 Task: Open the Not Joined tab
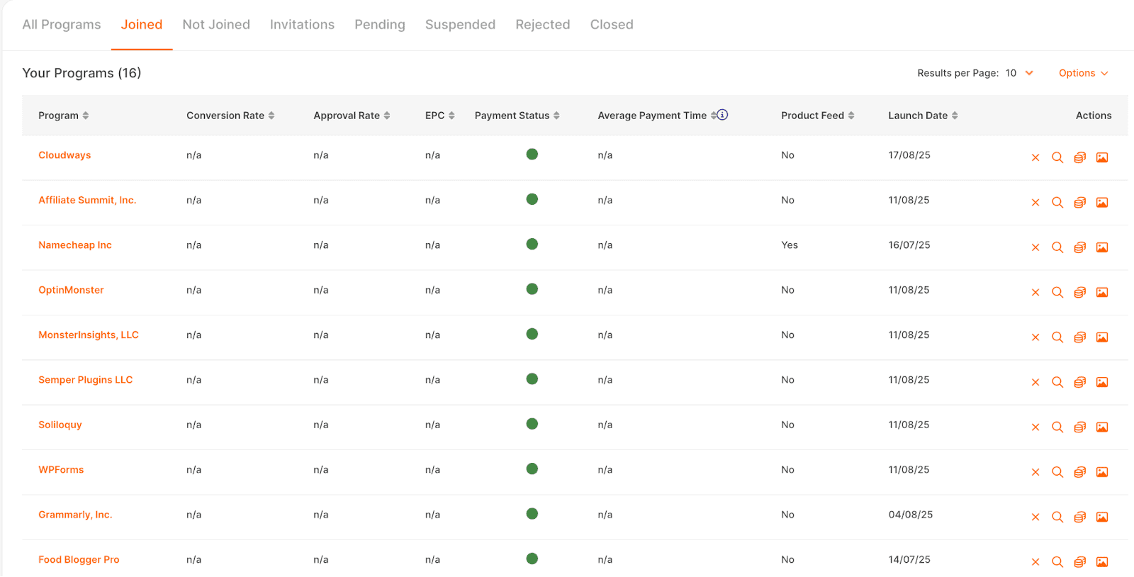point(216,25)
